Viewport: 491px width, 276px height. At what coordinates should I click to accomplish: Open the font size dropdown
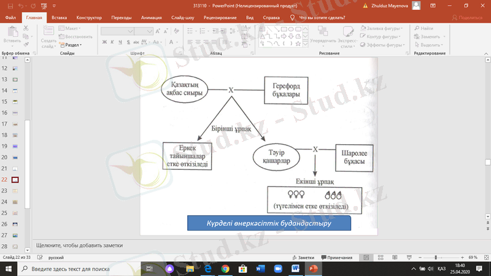[x=150, y=31]
